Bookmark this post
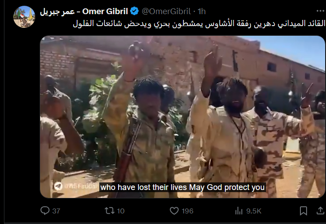The width and height of the screenshot is (326, 224). [x=304, y=211]
